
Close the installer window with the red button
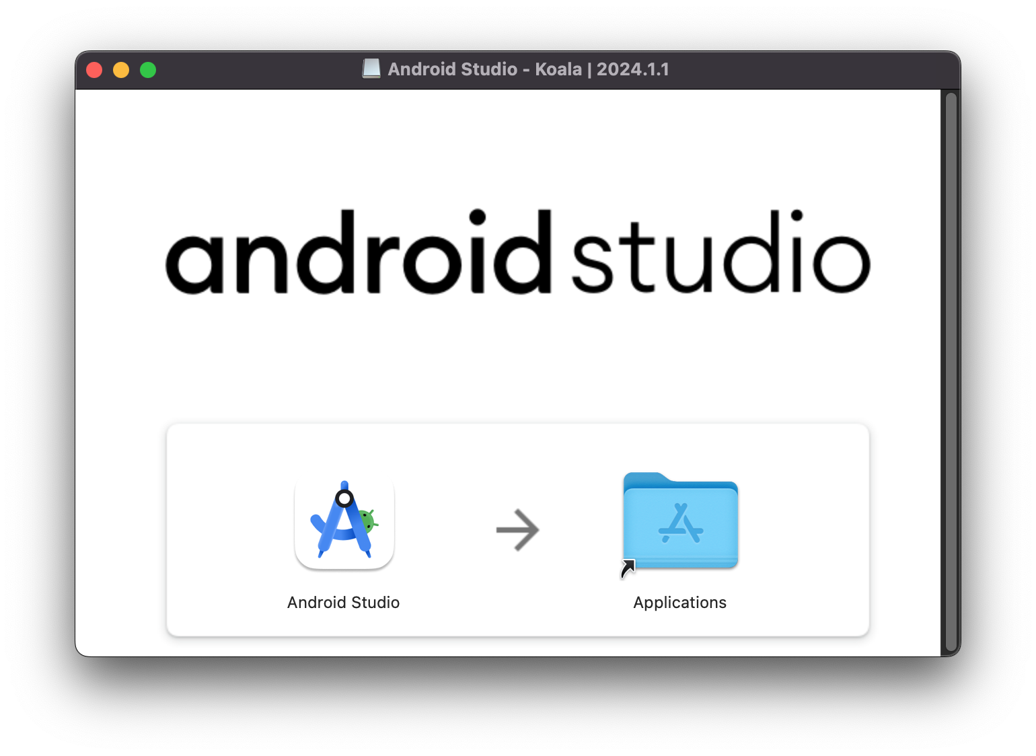pos(94,70)
